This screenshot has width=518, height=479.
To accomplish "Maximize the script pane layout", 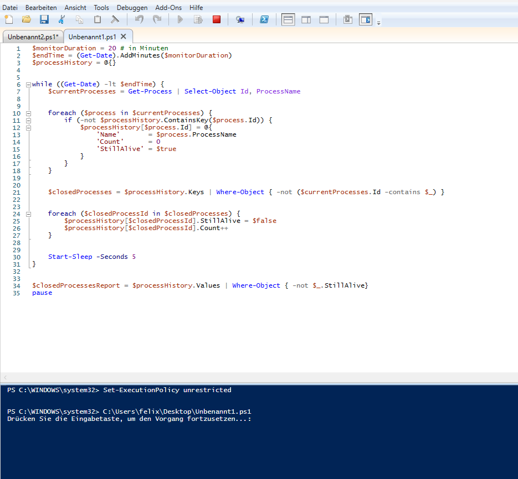I will [324, 20].
